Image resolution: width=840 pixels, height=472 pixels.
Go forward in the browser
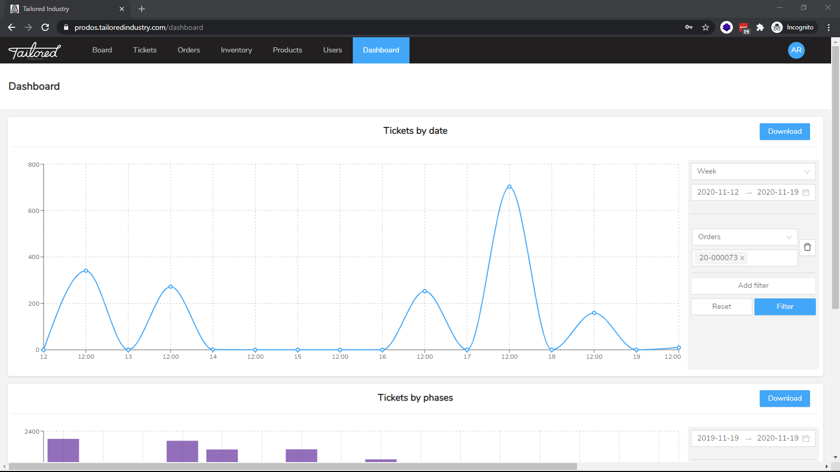coord(28,27)
